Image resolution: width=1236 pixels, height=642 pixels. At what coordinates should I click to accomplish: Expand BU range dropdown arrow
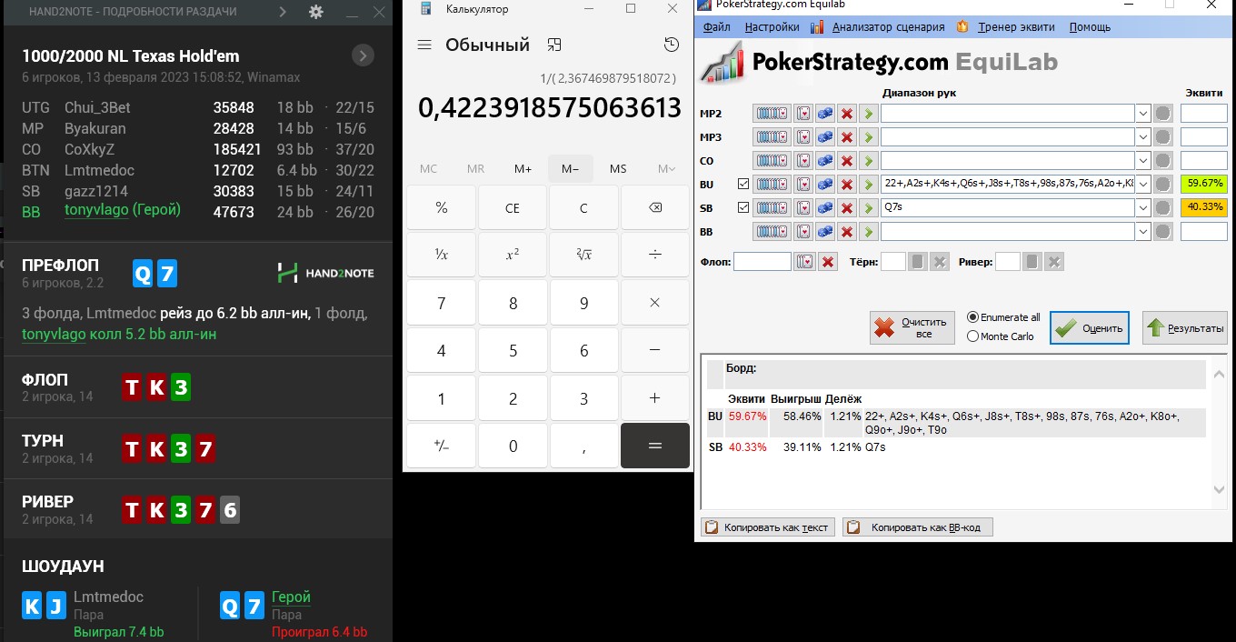(1142, 185)
